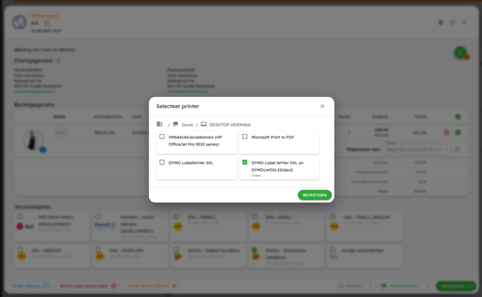Viewport: 482px width, 297px height.
Task: Click the product thumbnail in the background order row
Action: tap(32, 140)
